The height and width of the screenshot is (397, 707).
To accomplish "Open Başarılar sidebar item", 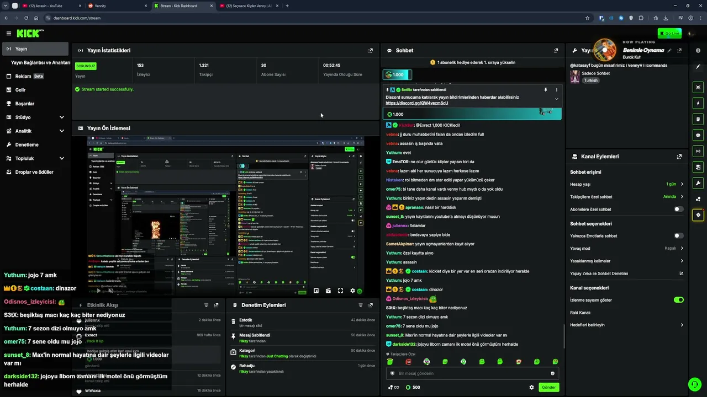I will (34, 104).
